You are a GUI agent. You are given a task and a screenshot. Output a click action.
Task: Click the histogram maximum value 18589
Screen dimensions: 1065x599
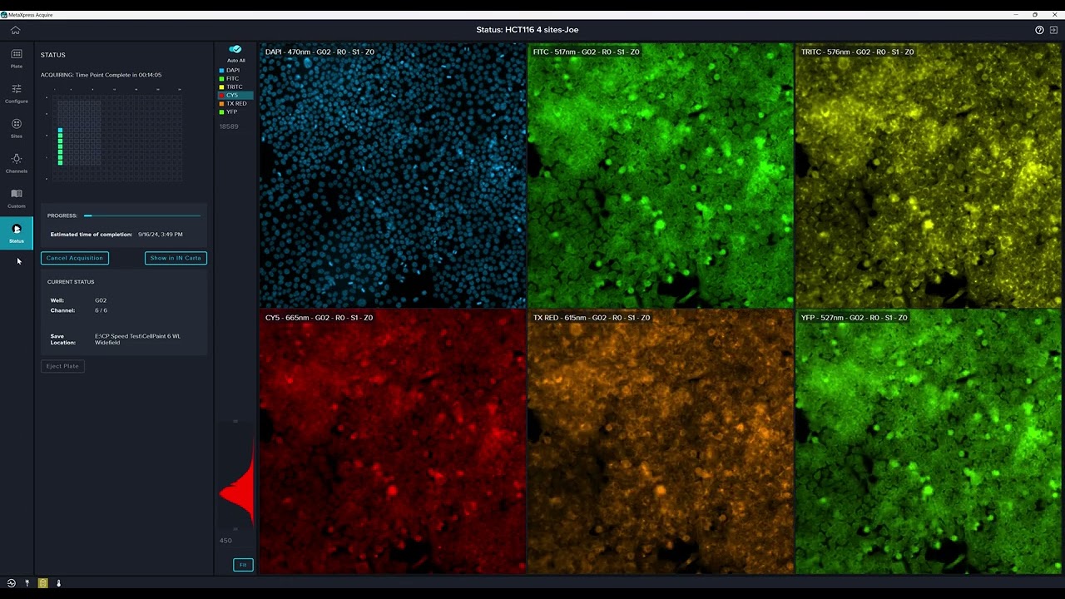point(229,126)
